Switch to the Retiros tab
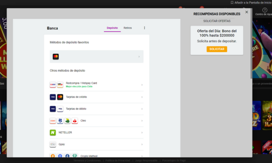This screenshot has width=272, height=163. (128, 28)
